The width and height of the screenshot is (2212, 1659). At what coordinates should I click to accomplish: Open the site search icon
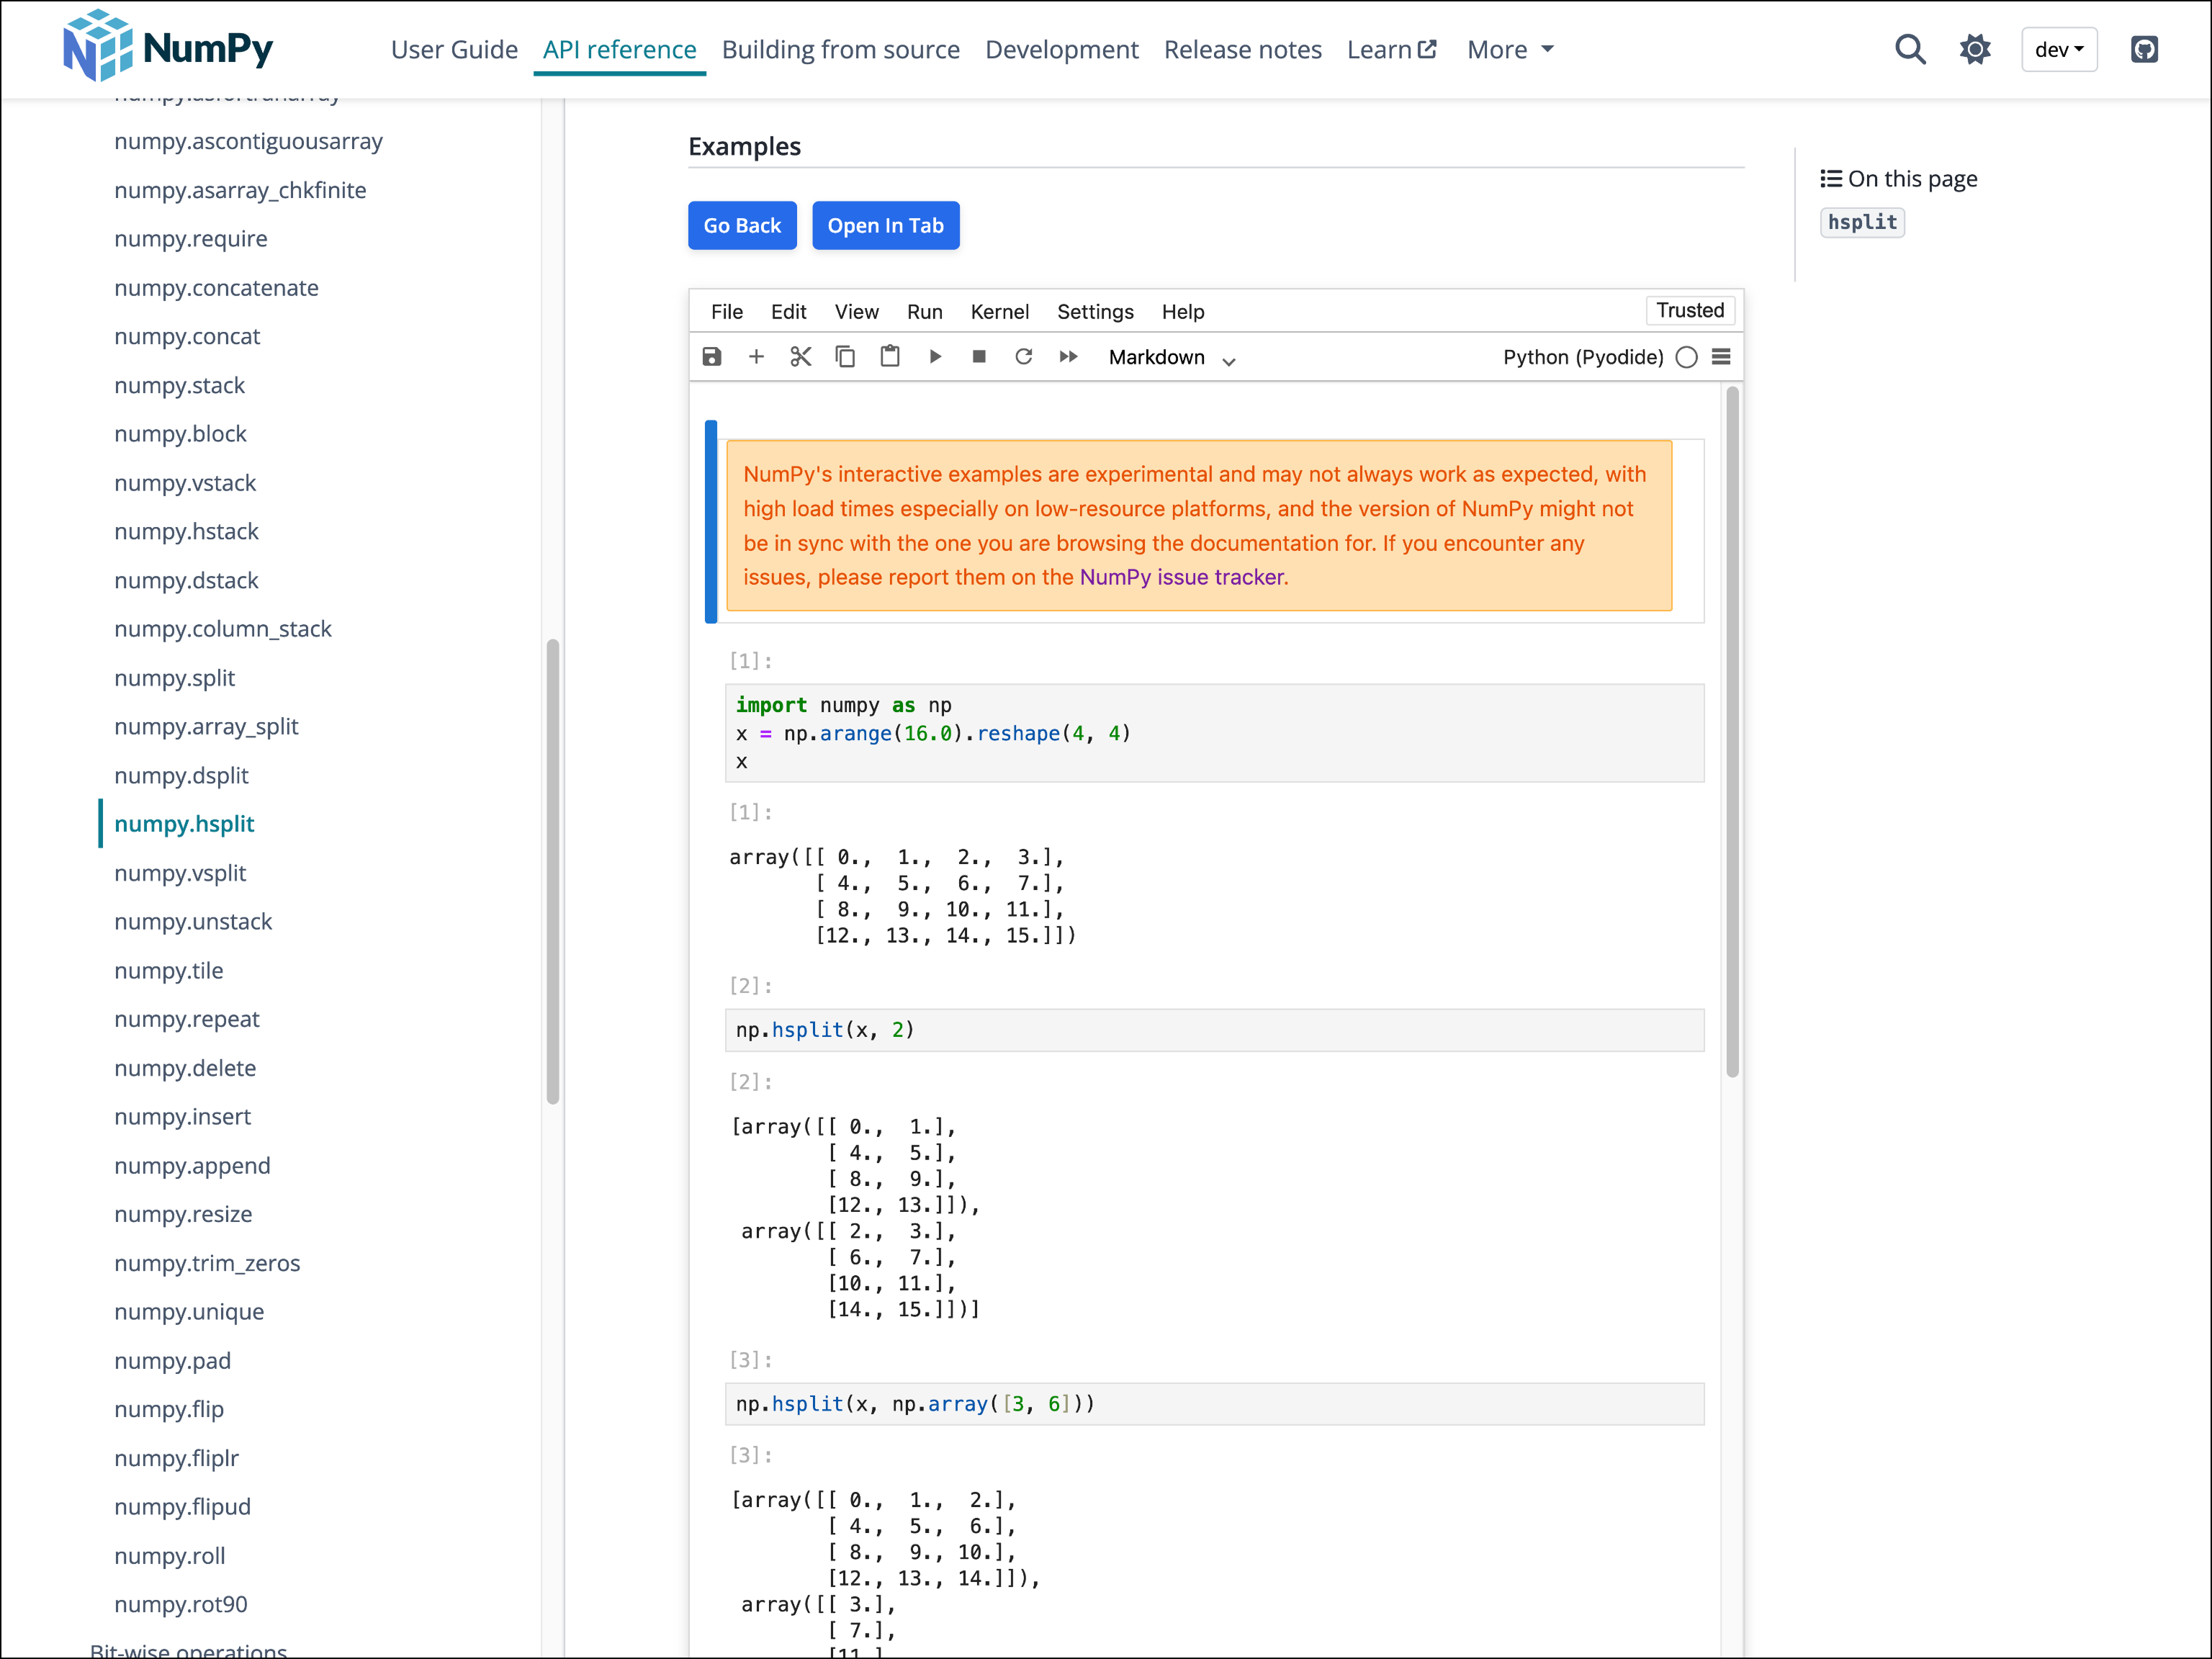1910,49
